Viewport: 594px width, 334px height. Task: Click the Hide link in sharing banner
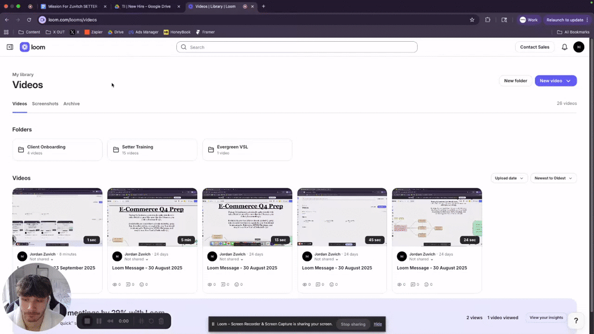[378, 324]
